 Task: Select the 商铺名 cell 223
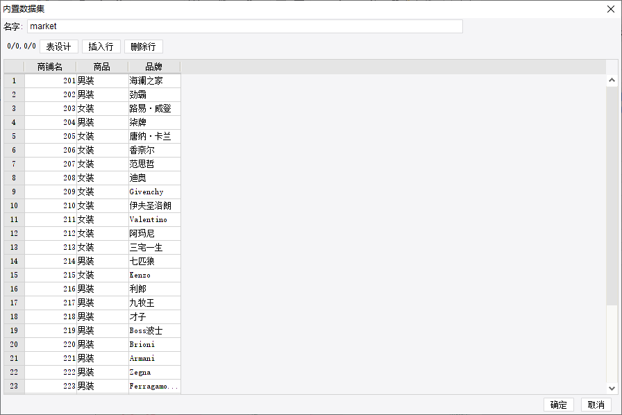click(x=51, y=387)
